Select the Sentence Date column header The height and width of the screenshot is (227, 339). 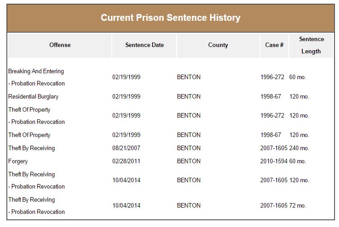[144, 45]
